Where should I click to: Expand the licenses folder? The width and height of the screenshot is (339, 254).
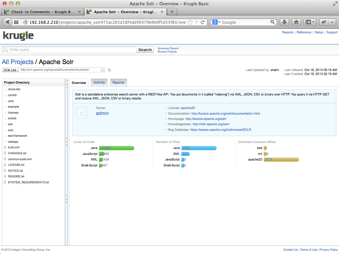pos(5,113)
